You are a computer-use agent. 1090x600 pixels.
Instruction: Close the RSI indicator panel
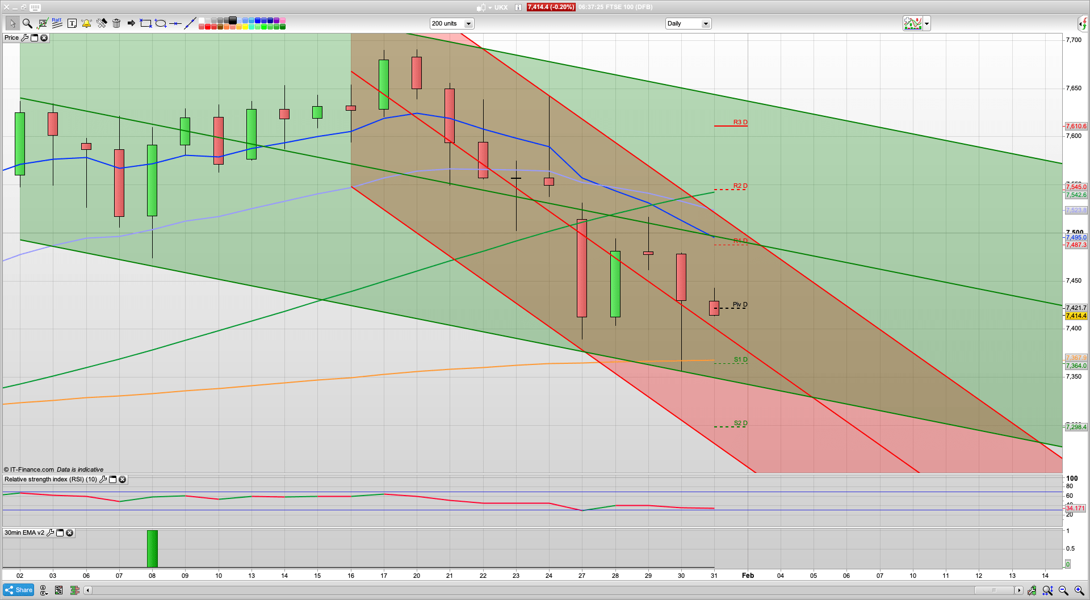click(x=122, y=480)
